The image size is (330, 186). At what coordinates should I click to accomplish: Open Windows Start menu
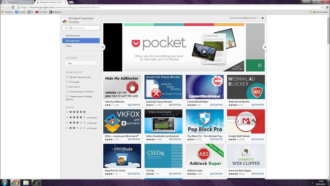(x=5, y=183)
